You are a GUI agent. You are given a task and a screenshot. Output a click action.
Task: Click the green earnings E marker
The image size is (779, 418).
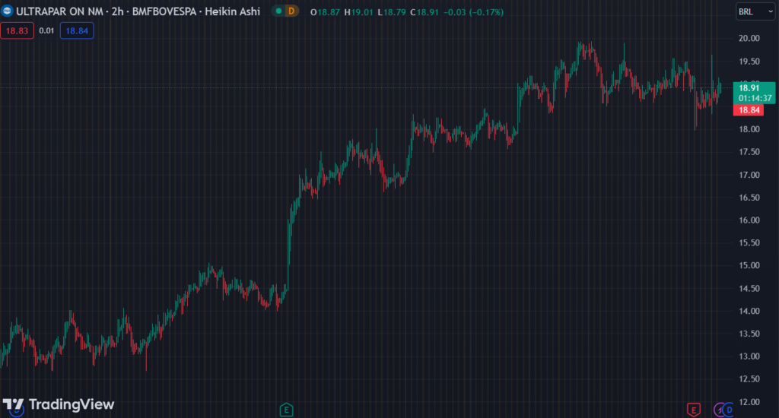[x=286, y=410]
